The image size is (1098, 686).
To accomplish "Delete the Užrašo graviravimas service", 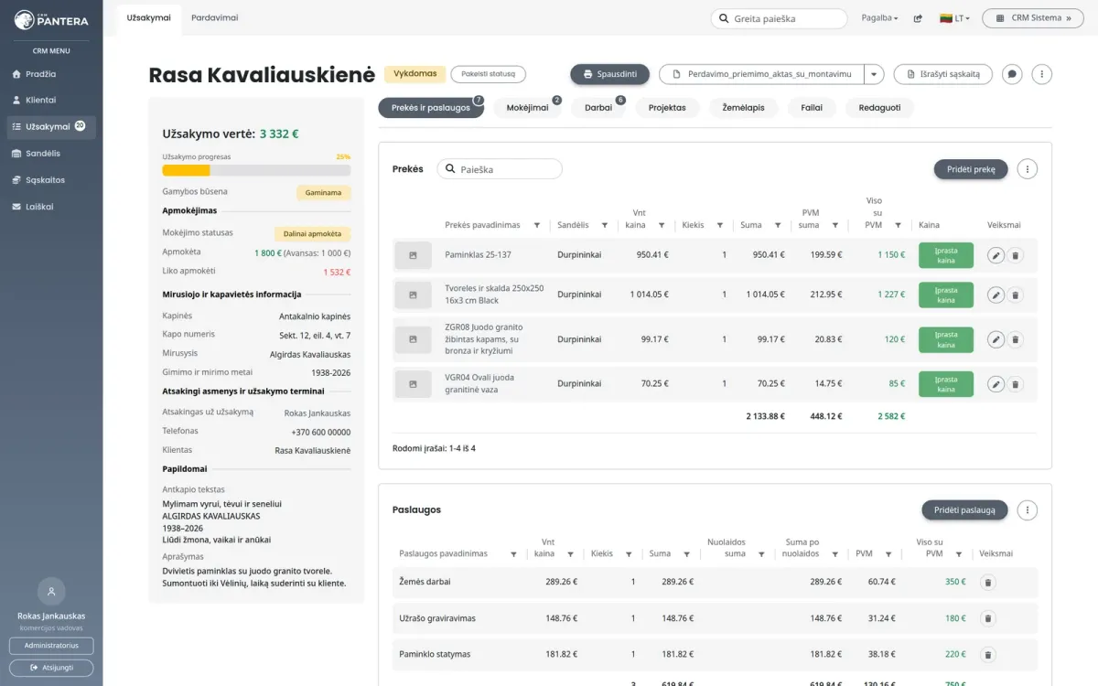I will pyautogui.click(x=987, y=618).
